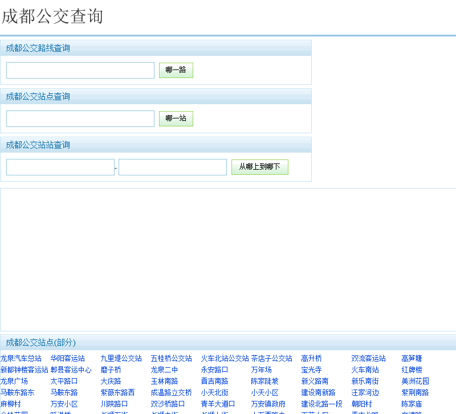The width and height of the screenshot is (456, 414).
Task: Open the 青羊大道口 station link
Action: 218,404
